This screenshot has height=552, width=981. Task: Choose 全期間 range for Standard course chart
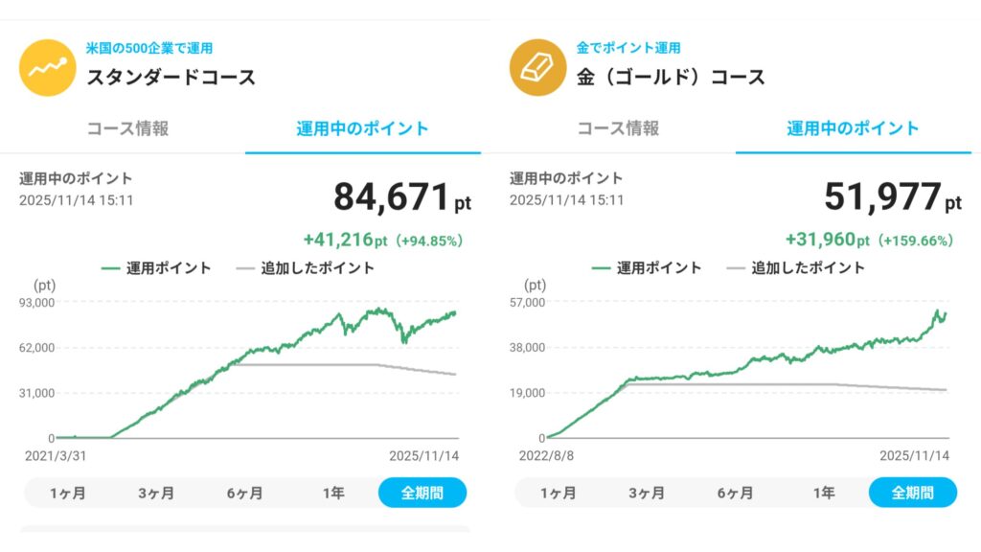[422, 493]
